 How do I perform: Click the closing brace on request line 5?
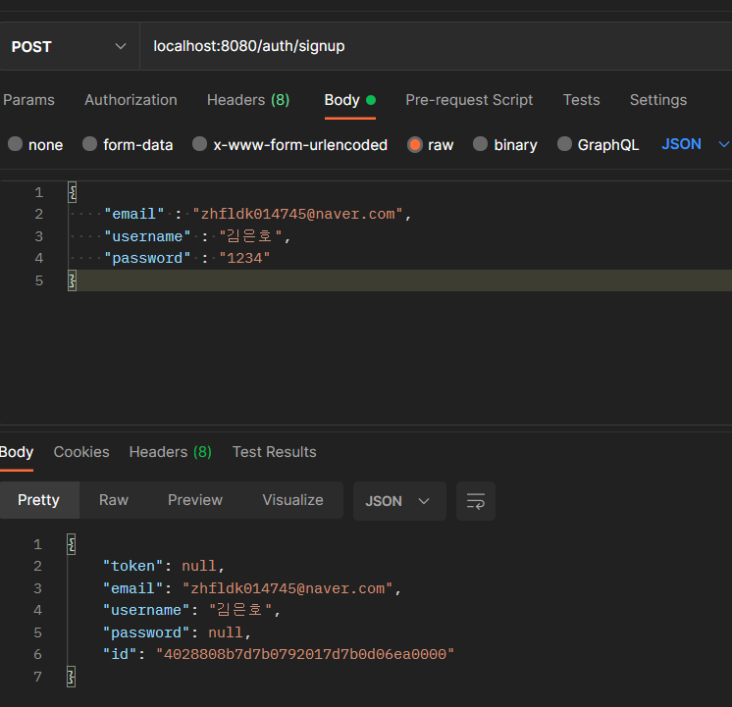[72, 280]
